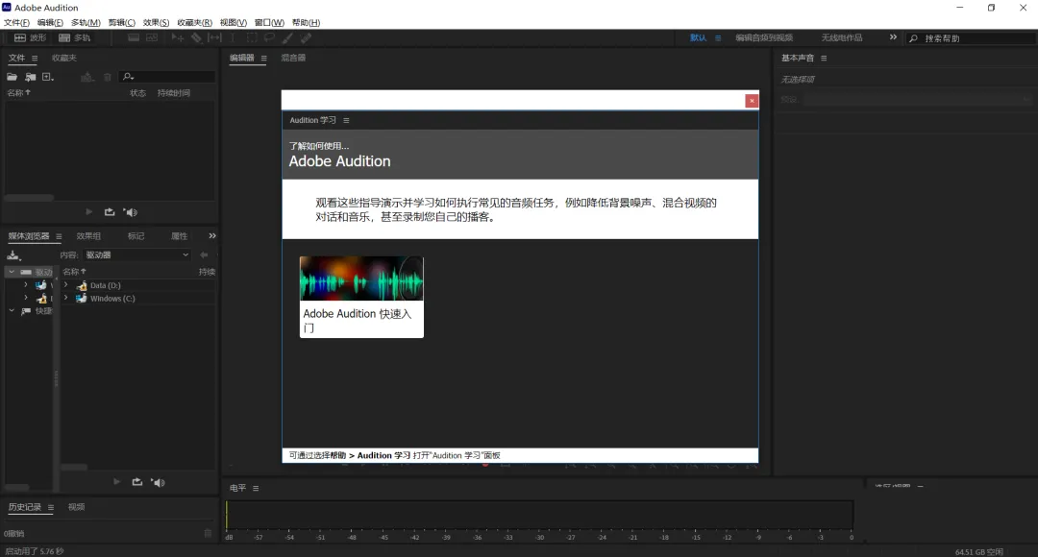Select the Move tool in toolbar
This screenshot has height=557, width=1038.
pyautogui.click(x=178, y=37)
